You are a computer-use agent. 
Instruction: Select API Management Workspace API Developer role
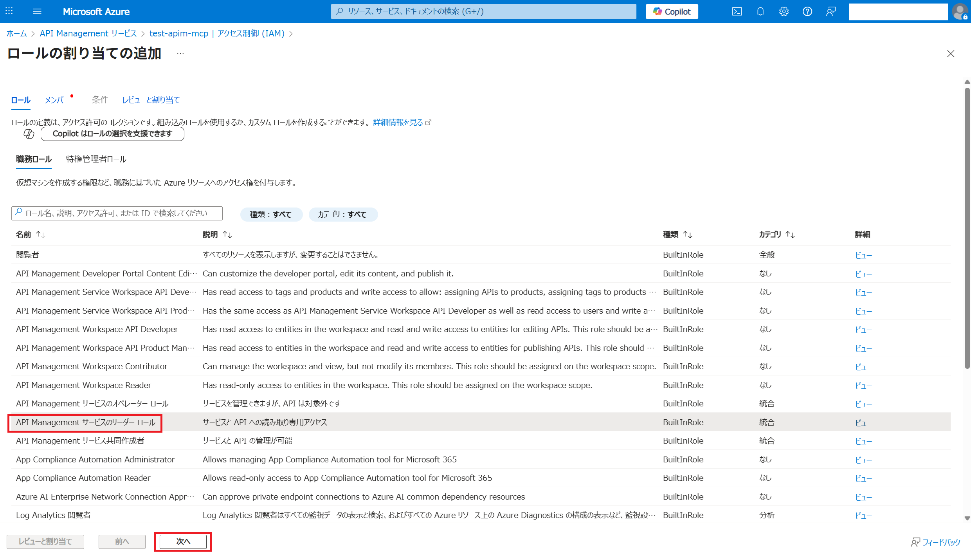coord(481,329)
